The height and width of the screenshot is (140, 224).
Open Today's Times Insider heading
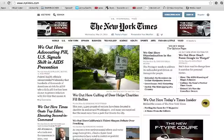click(170, 100)
